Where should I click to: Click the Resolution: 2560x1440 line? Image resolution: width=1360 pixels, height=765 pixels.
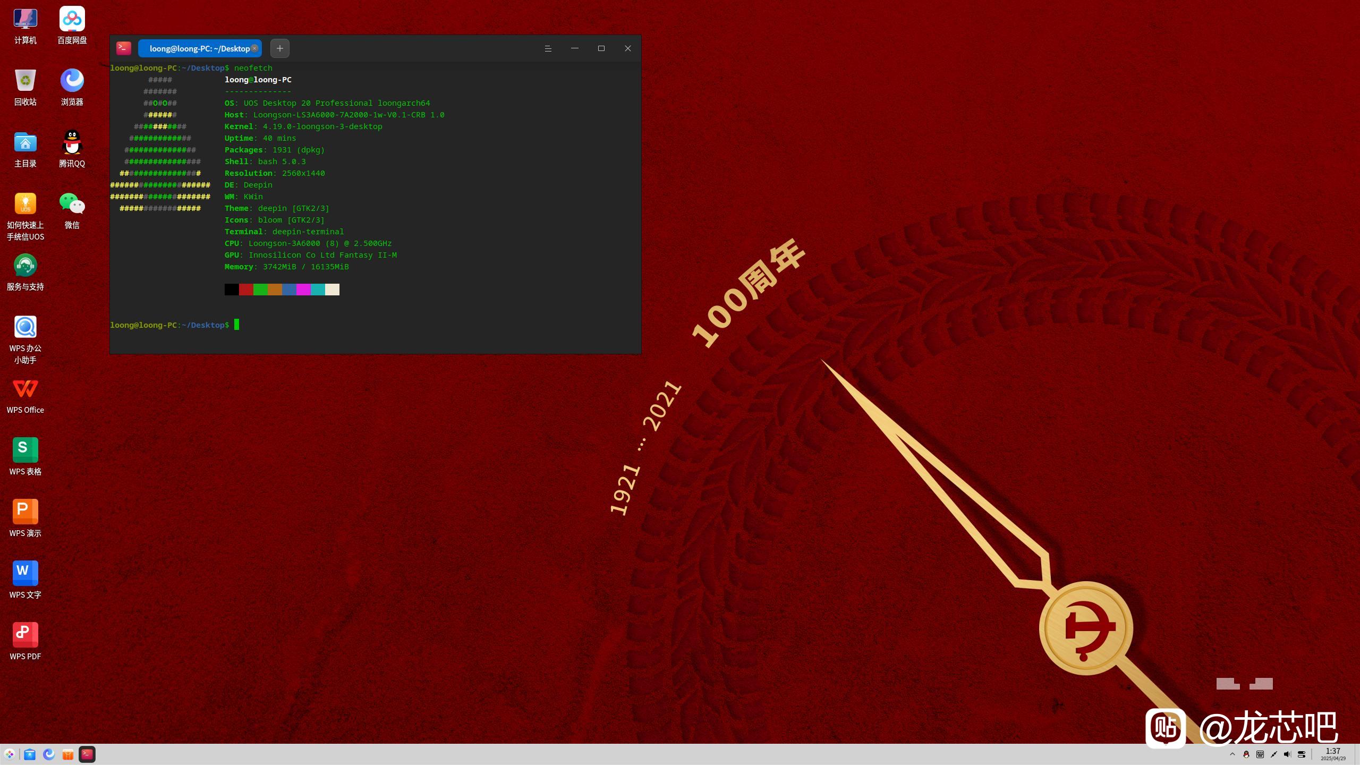click(x=275, y=173)
